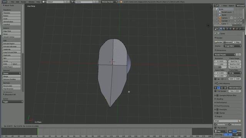Open the Render Presets dropdown

click(224, 54)
